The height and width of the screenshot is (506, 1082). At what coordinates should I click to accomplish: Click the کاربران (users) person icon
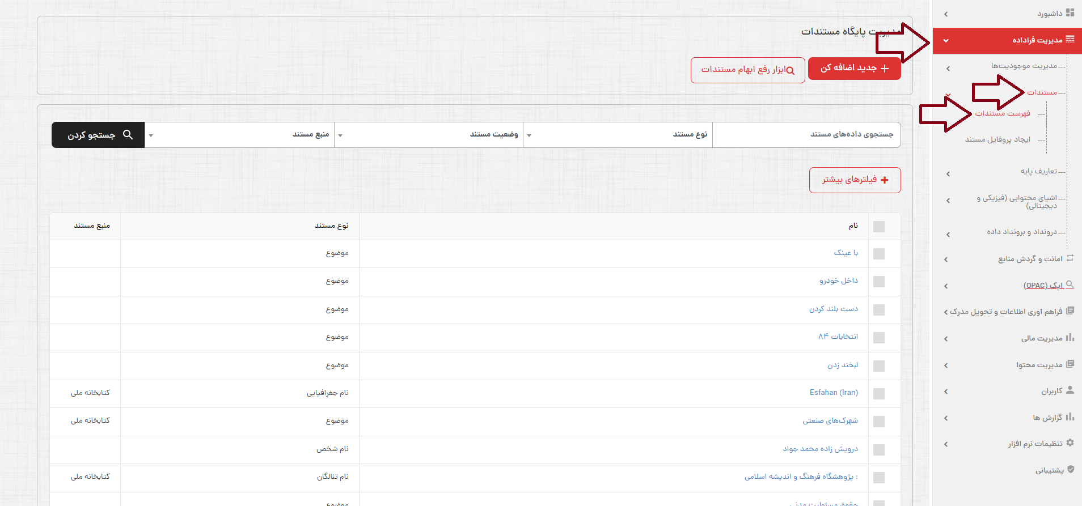click(1070, 390)
